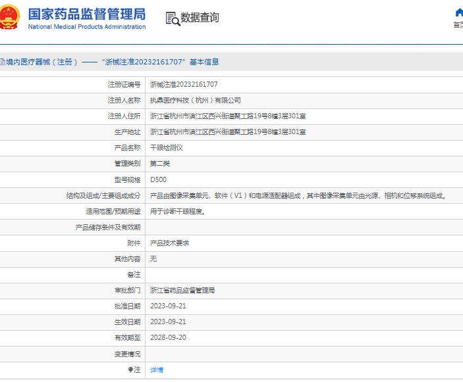
Task: Click the 生产地址 address value
Action: point(228,131)
